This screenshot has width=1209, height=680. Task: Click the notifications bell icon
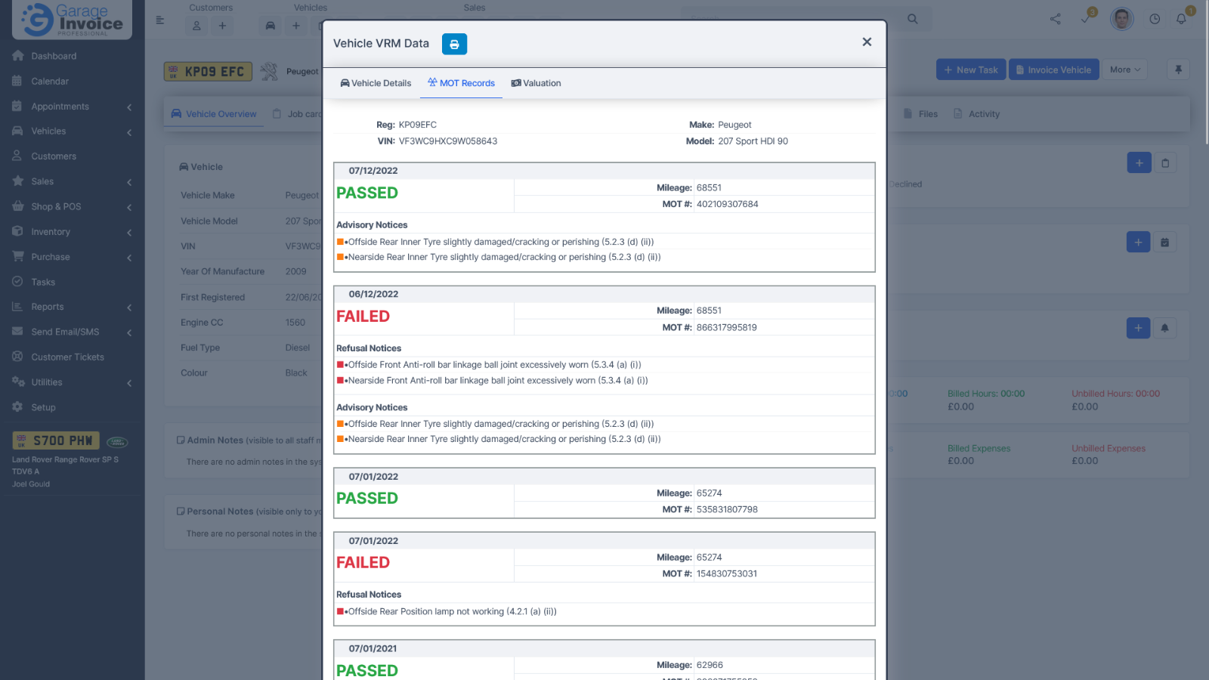pyautogui.click(x=1181, y=19)
